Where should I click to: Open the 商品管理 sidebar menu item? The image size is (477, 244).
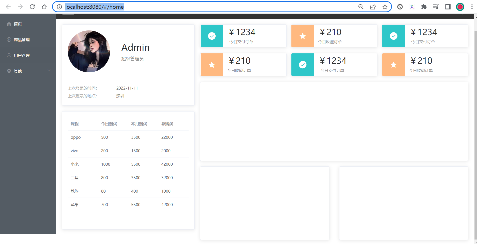point(28,40)
